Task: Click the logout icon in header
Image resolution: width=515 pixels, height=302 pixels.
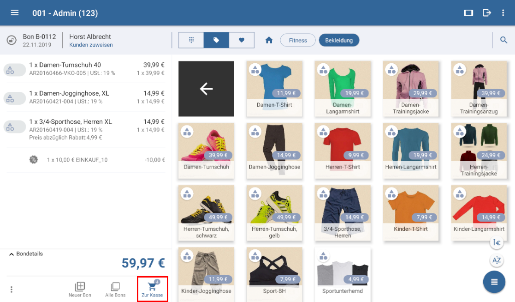Action: pos(487,13)
